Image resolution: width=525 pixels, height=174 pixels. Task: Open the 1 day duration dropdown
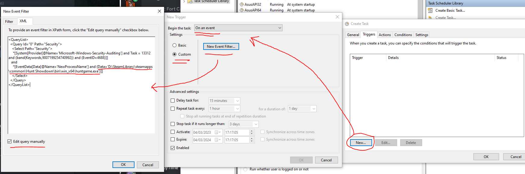pos(302,109)
